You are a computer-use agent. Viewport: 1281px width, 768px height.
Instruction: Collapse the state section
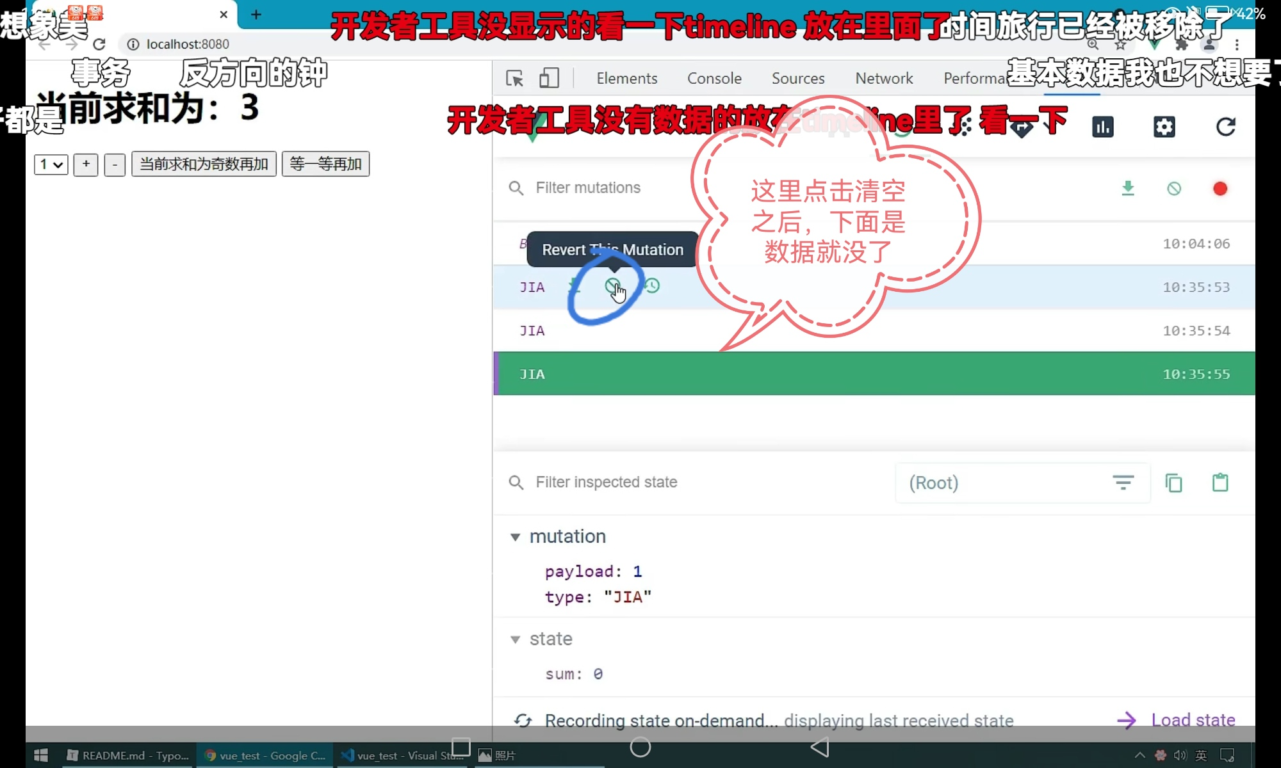click(515, 639)
